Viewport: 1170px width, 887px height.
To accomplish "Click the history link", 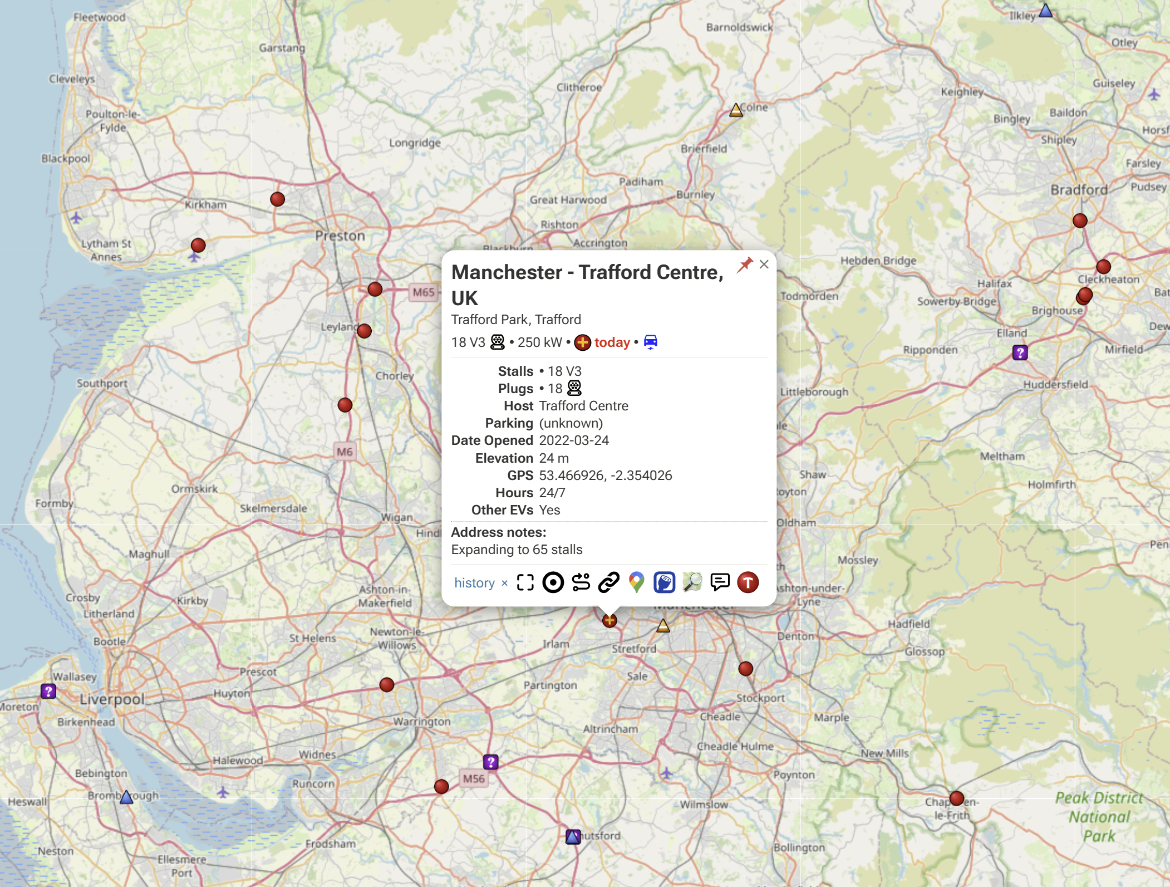I will (x=474, y=583).
